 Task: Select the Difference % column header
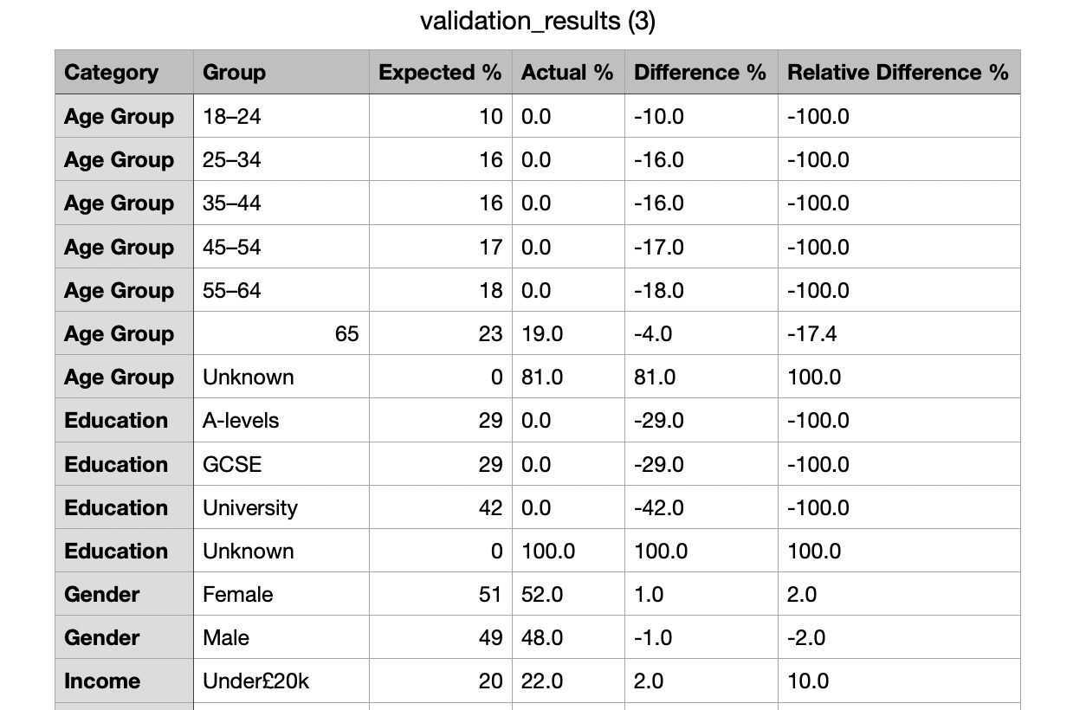[700, 73]
